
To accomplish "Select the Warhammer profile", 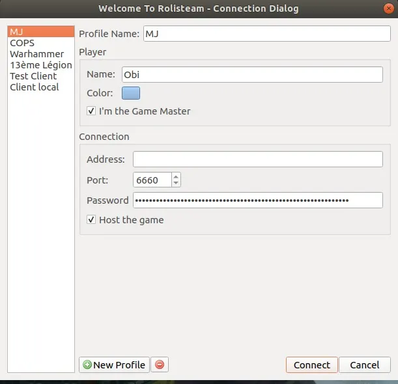I will coord(41,54).
